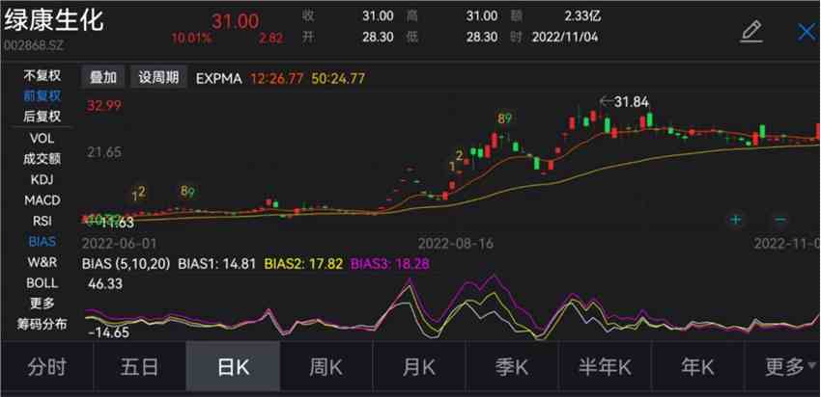Click the 叠加 overlay button
The height and width of the screenshot is (397, 821).
coord(103,78)
